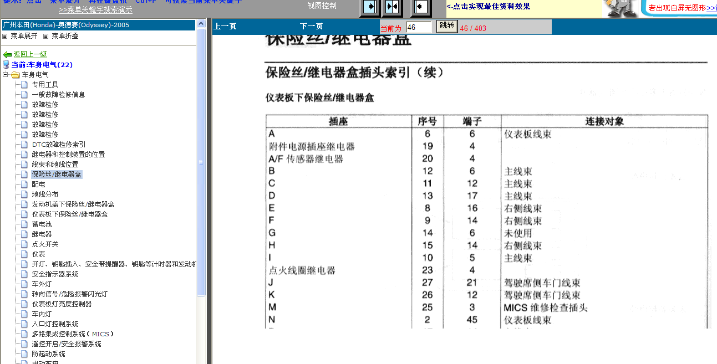
Task: Open 继电器和控制装置的位置 tree item
Action: click(68, 155)
